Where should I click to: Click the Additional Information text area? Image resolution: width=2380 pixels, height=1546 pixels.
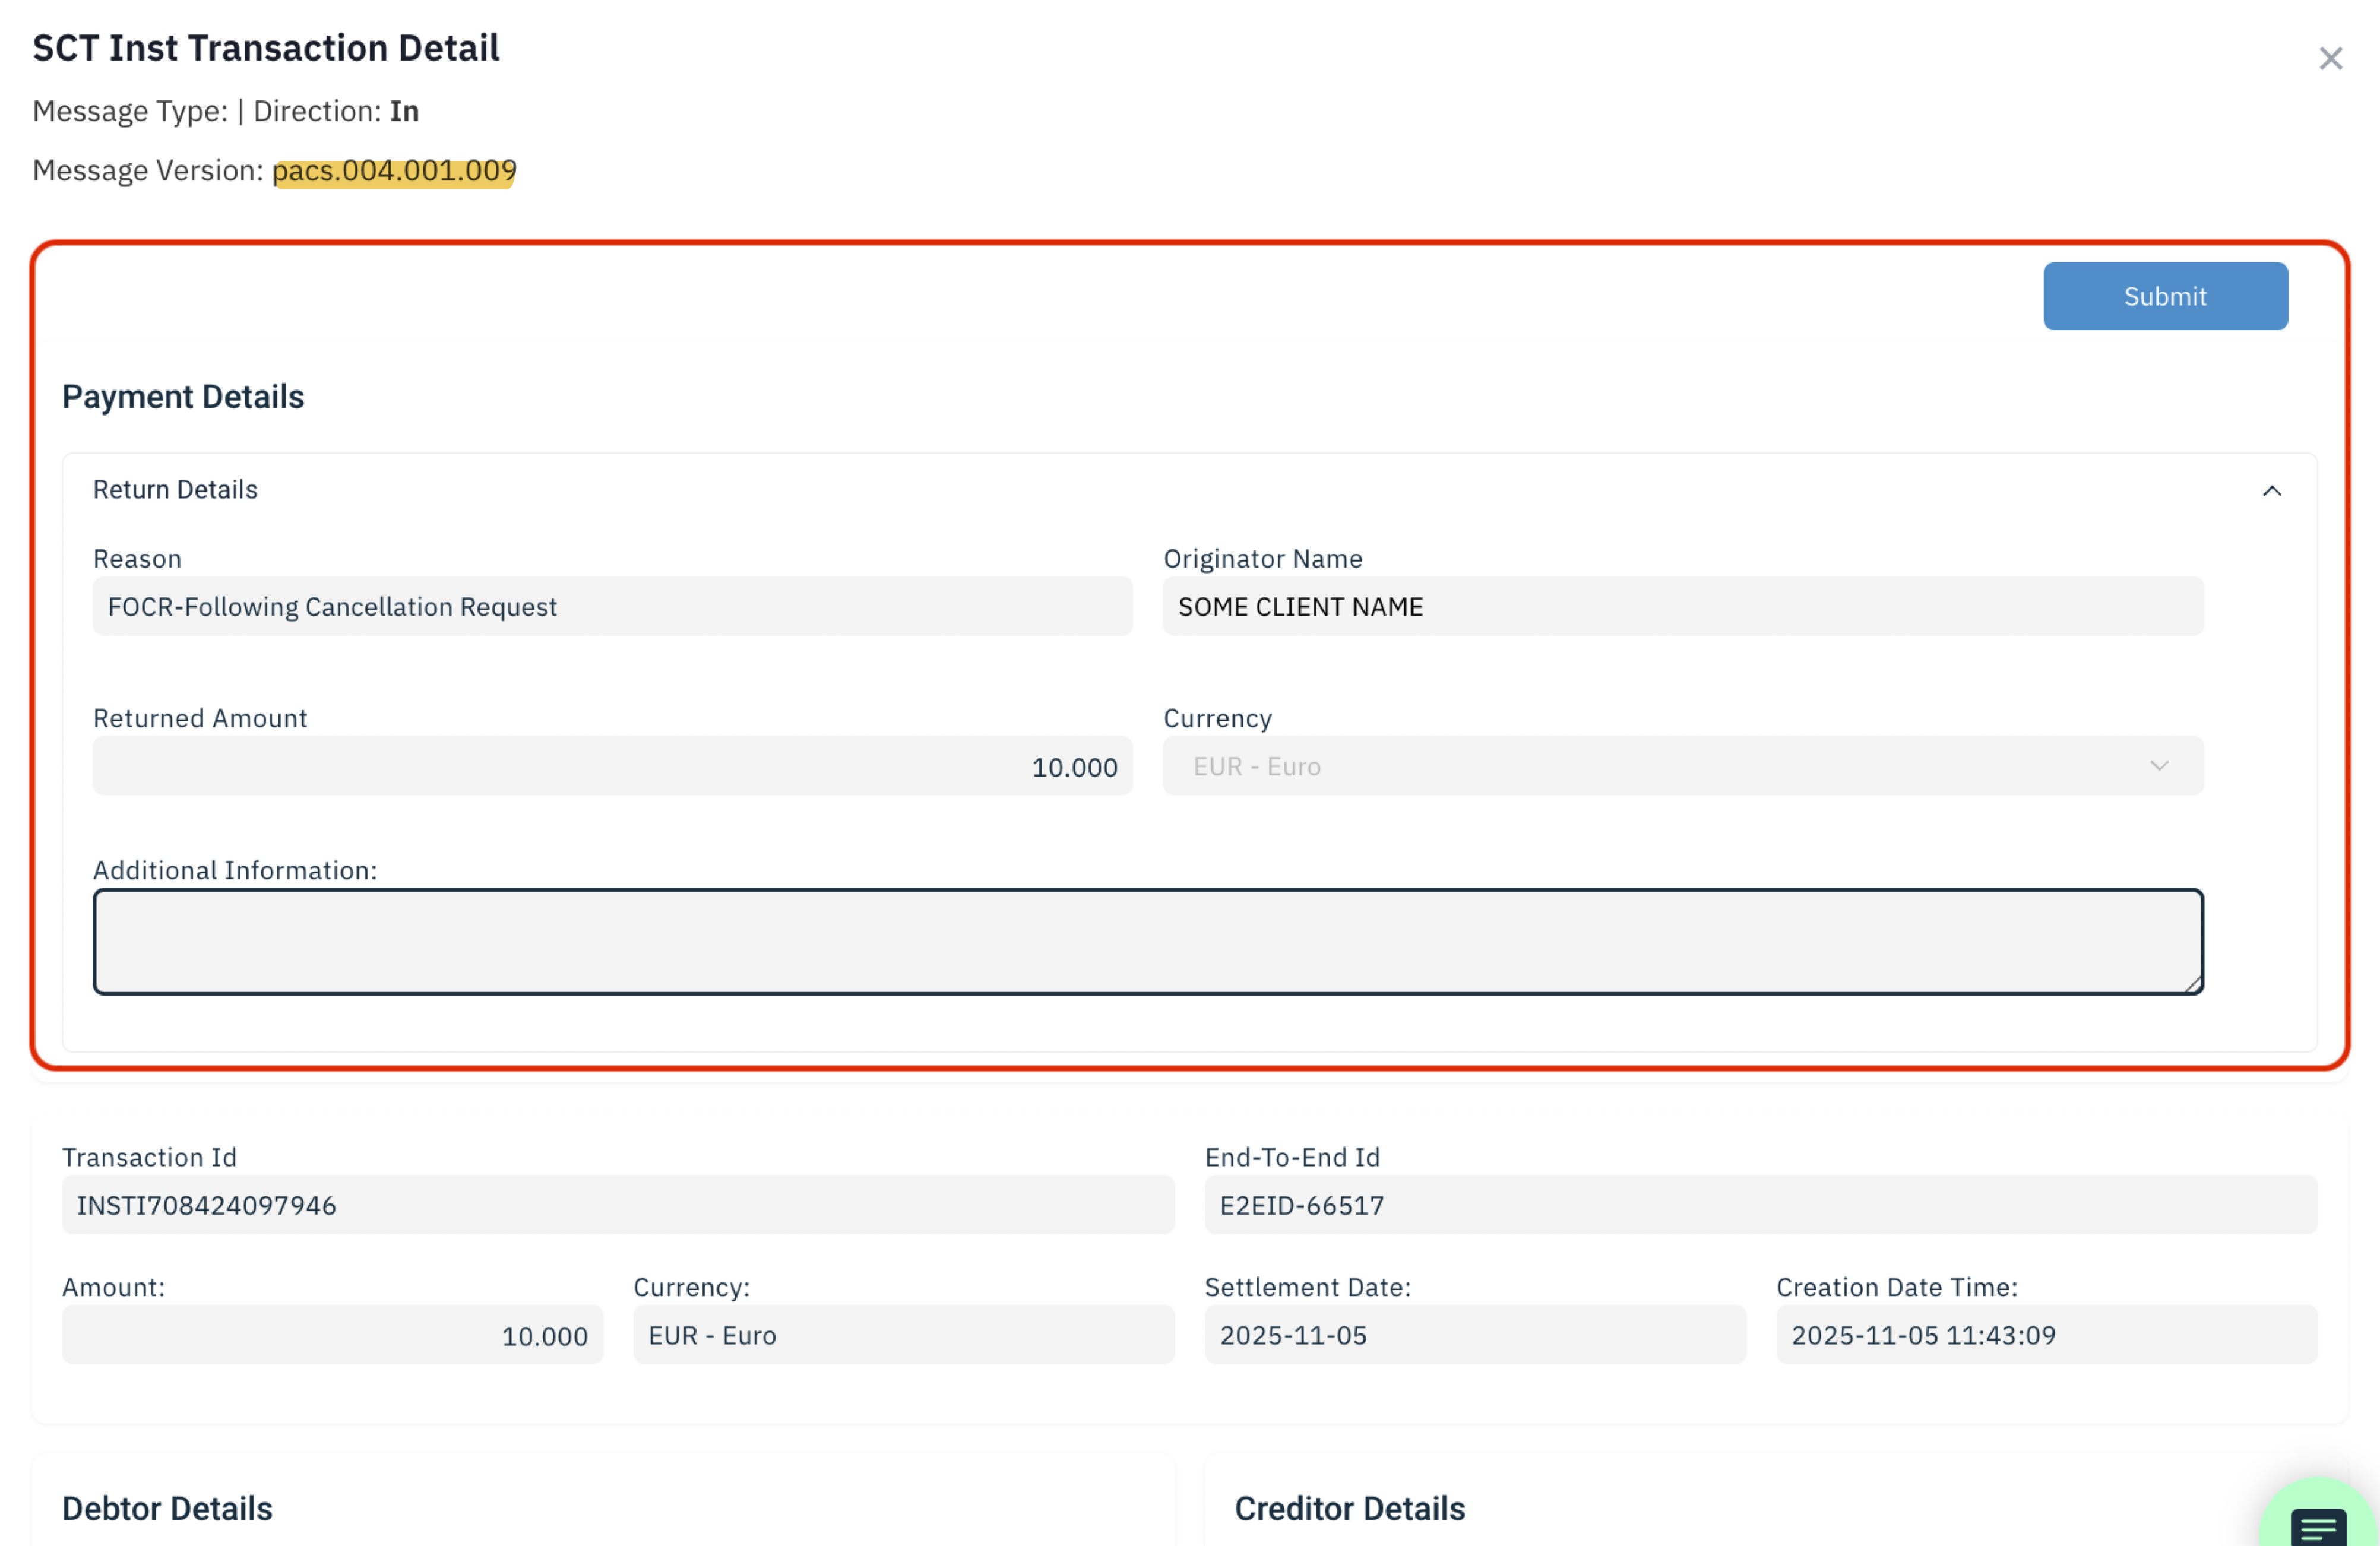coord(1147,941)
